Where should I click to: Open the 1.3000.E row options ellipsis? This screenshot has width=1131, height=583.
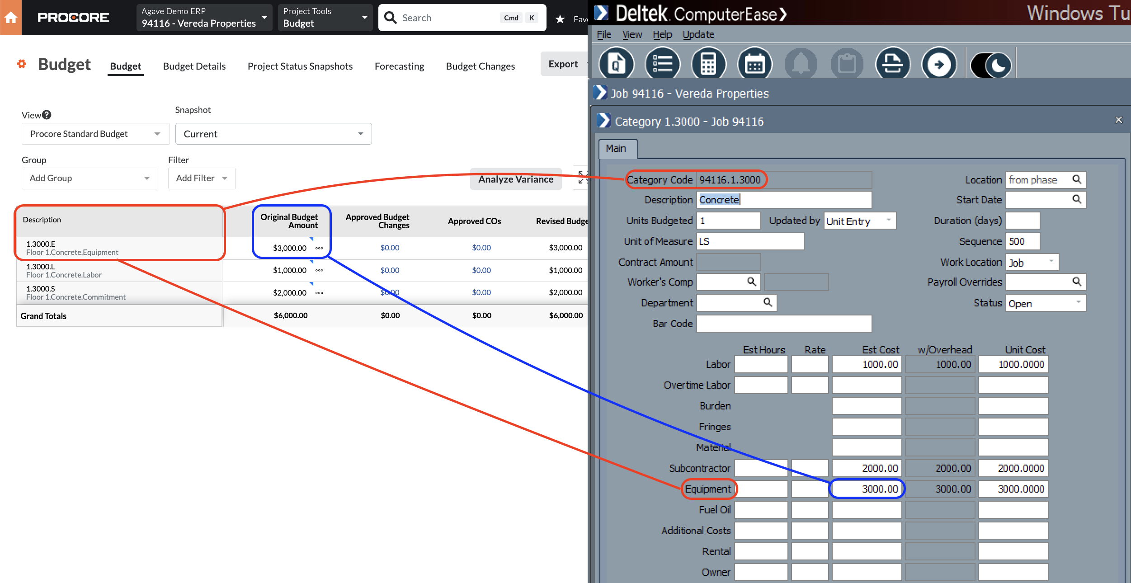point(319,248)
